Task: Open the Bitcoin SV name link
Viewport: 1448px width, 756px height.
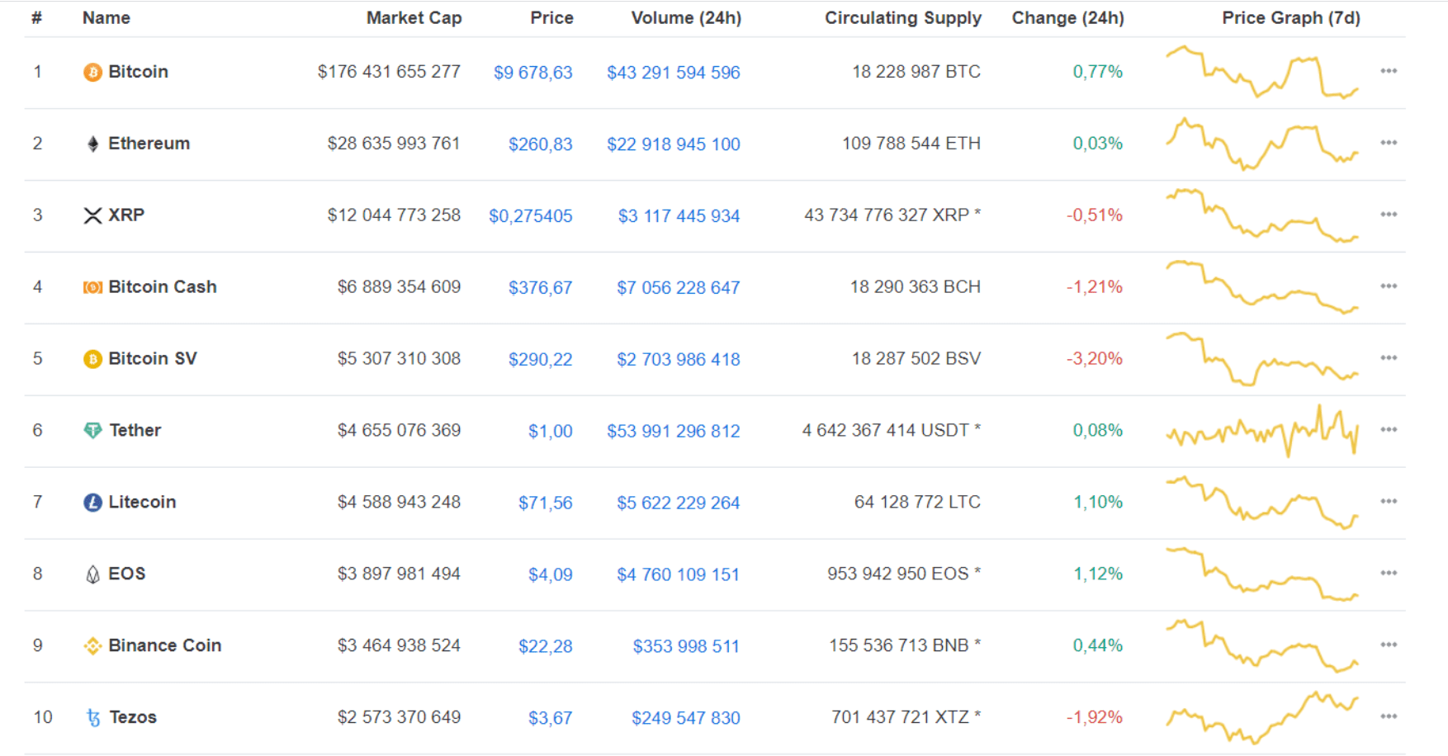Action: (153, 359)
